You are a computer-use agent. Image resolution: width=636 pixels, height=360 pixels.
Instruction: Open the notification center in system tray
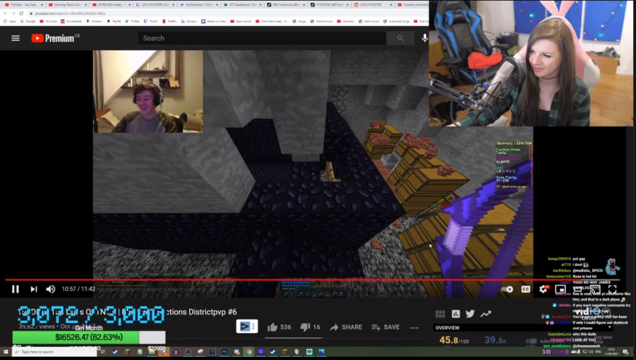(626, 352)
